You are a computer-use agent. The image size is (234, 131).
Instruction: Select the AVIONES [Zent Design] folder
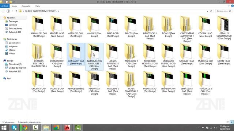click(x=94, y=27)
